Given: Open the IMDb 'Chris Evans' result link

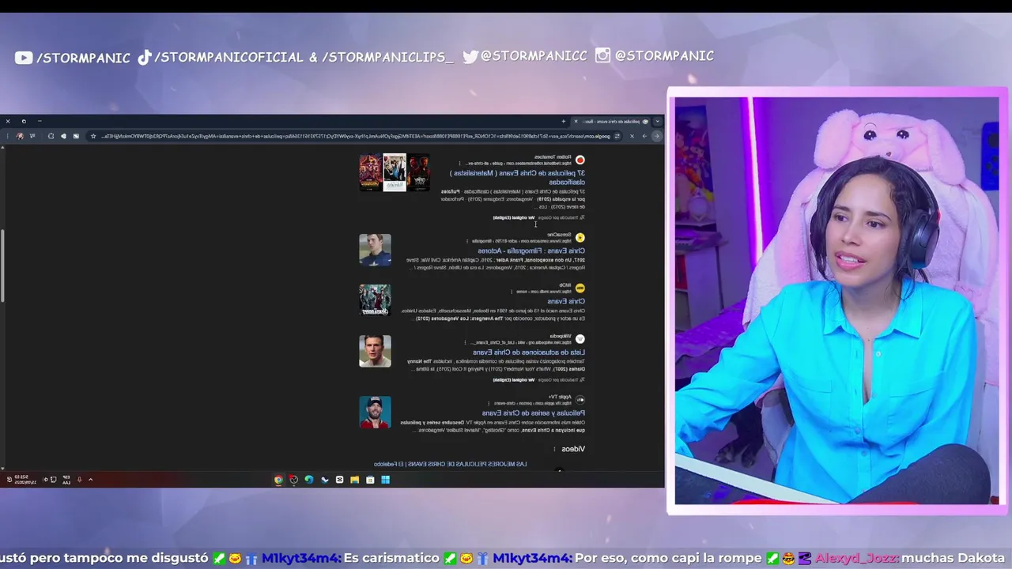Looking at the screenshot, I should pos(566,301).
